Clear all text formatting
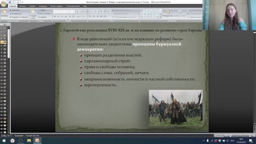This screenshot has width=256, height=144. (85, 12)
